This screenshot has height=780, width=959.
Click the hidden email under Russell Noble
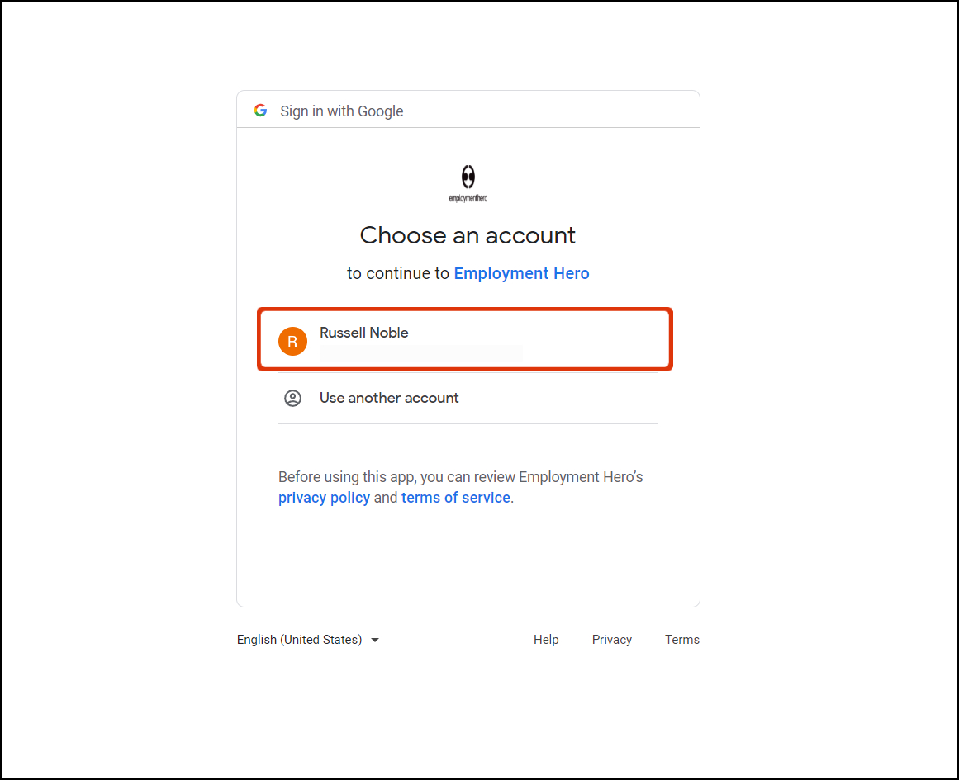click(x=421, y=352)
